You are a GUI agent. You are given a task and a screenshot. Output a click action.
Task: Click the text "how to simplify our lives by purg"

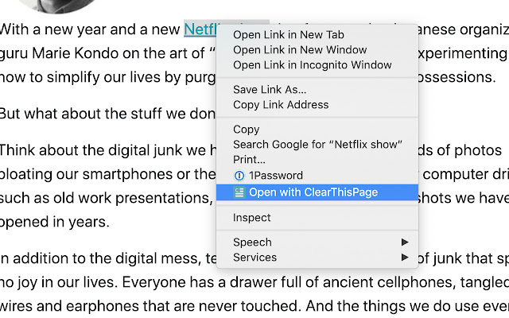click(x=108, y=78)
